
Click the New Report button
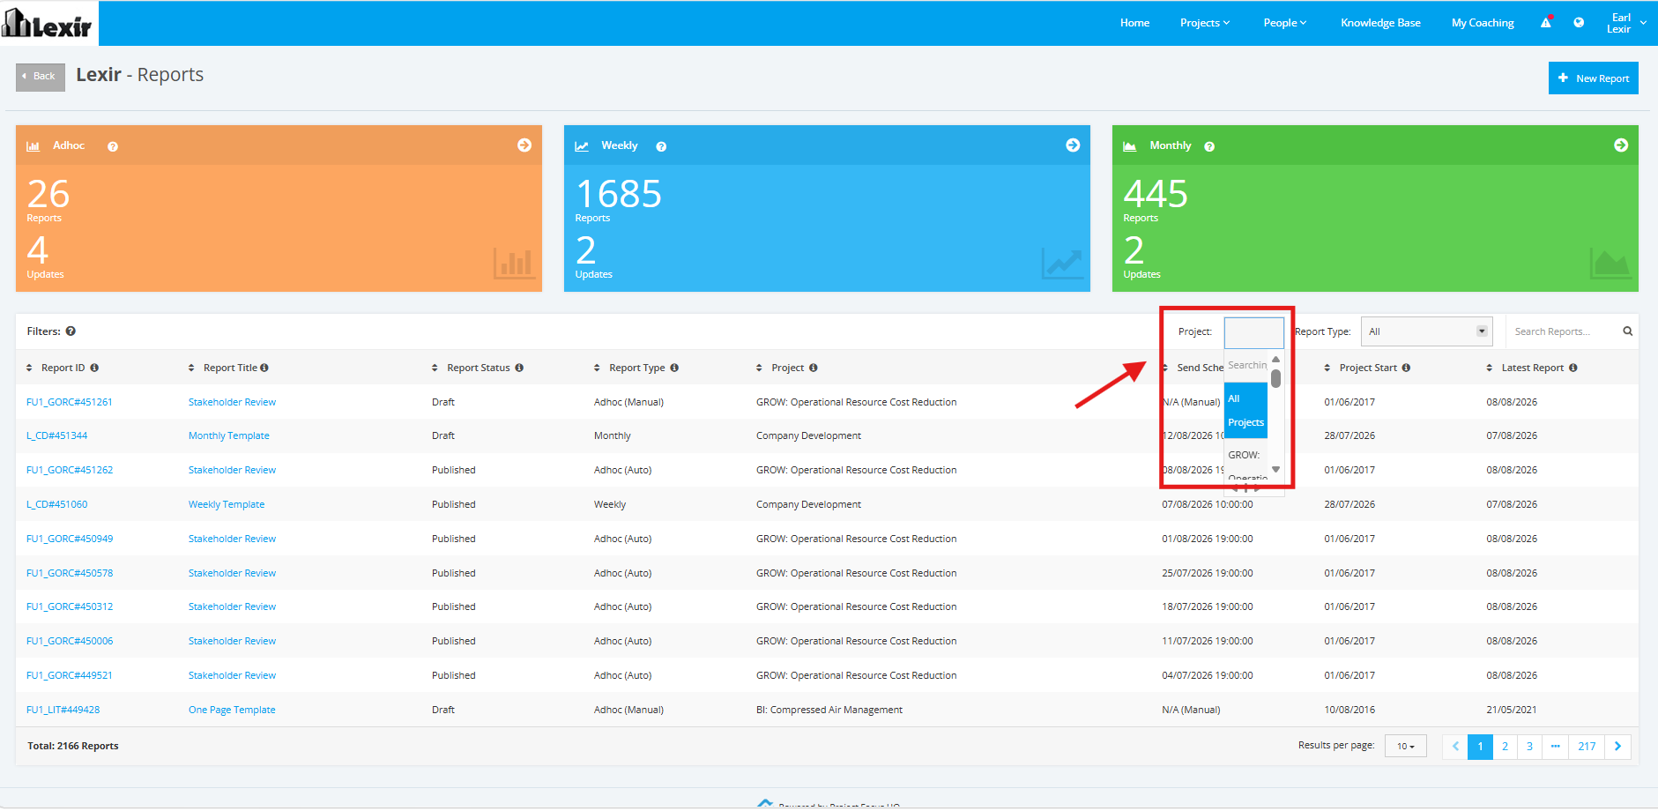[1594, 78]
